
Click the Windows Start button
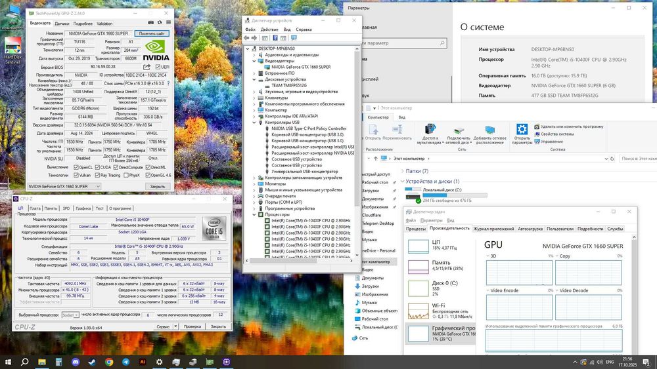point(8,362)
